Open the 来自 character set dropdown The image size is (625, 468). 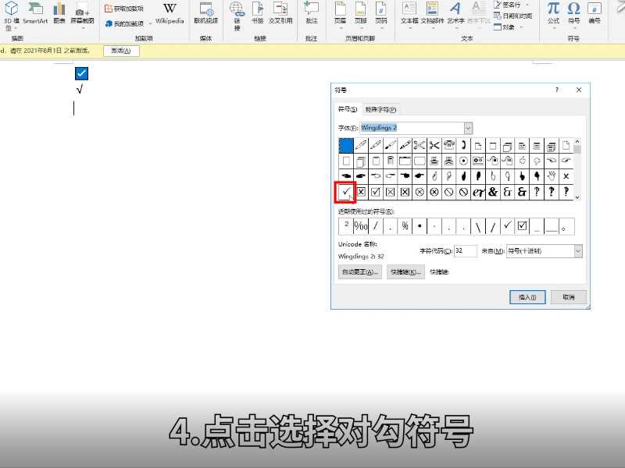[x=578, y=251]
